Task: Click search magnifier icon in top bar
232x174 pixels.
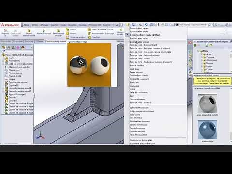Action: tap(210, 25)
